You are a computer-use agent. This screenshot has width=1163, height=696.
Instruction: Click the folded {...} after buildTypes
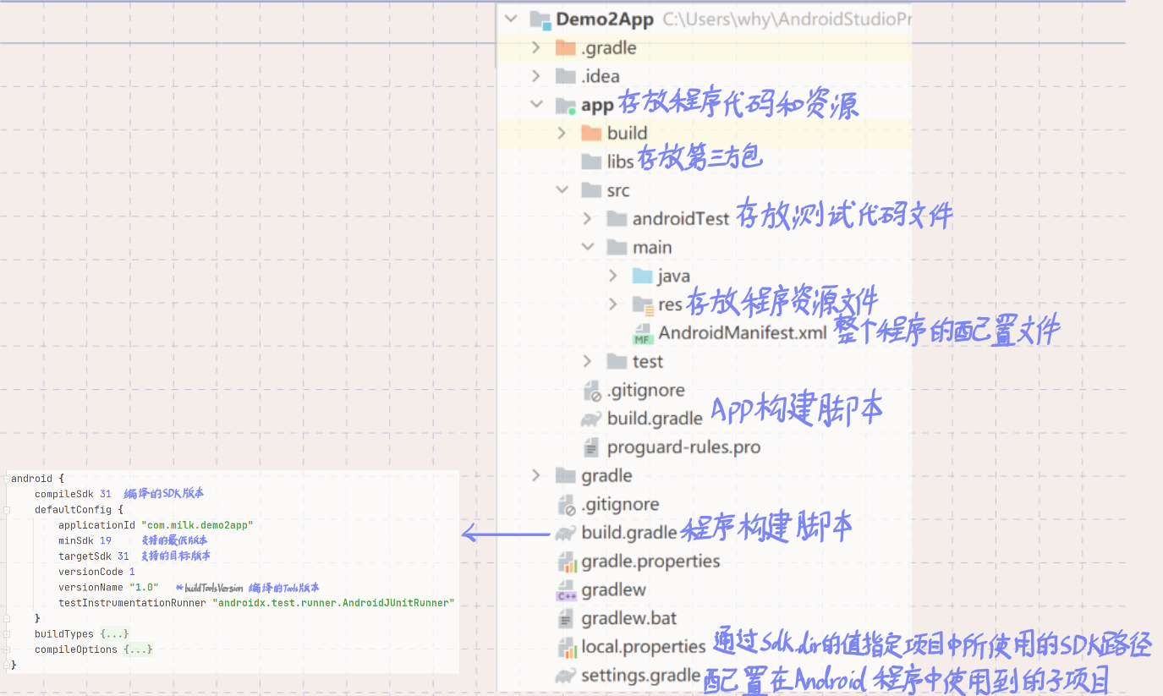click(x=114, y=634)
